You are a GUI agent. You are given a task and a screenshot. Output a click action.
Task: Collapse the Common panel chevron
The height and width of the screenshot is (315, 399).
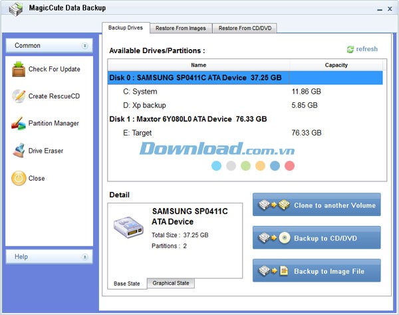point(84,46)
